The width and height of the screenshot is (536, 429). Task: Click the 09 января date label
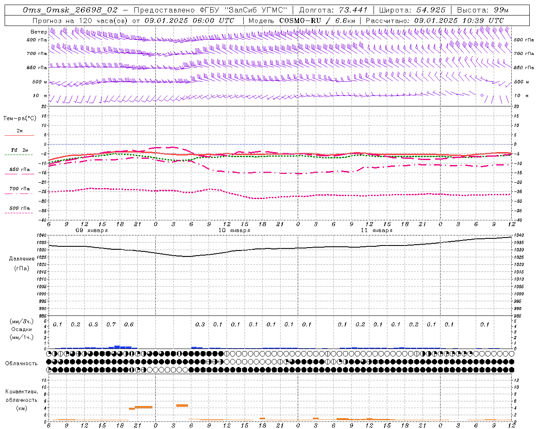click(91, 230)
